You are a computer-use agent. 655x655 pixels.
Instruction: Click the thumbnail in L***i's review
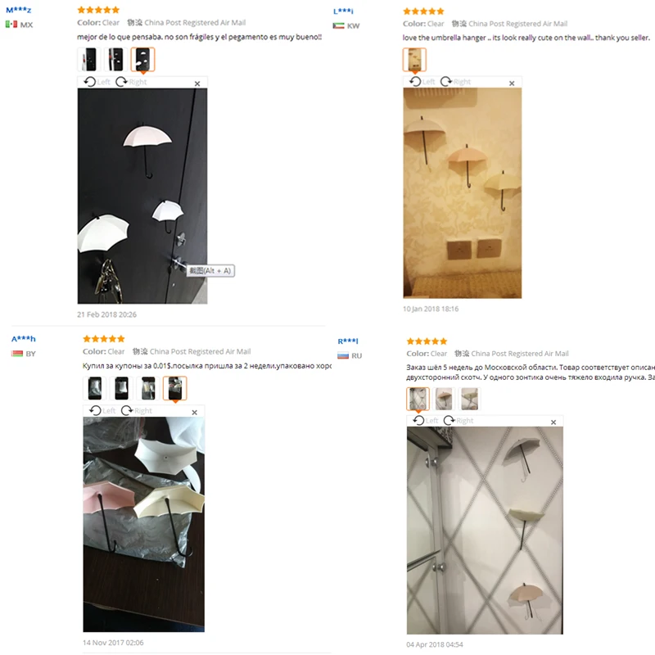coord(414,60)
